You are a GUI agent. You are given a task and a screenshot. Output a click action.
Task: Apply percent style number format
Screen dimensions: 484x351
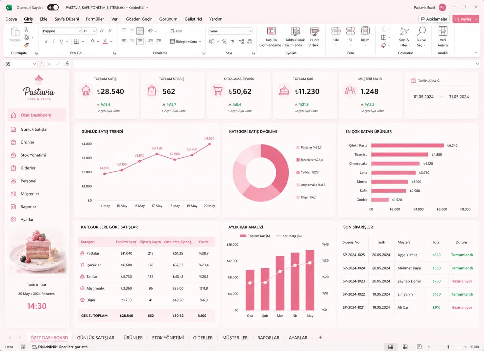[224, 41]
